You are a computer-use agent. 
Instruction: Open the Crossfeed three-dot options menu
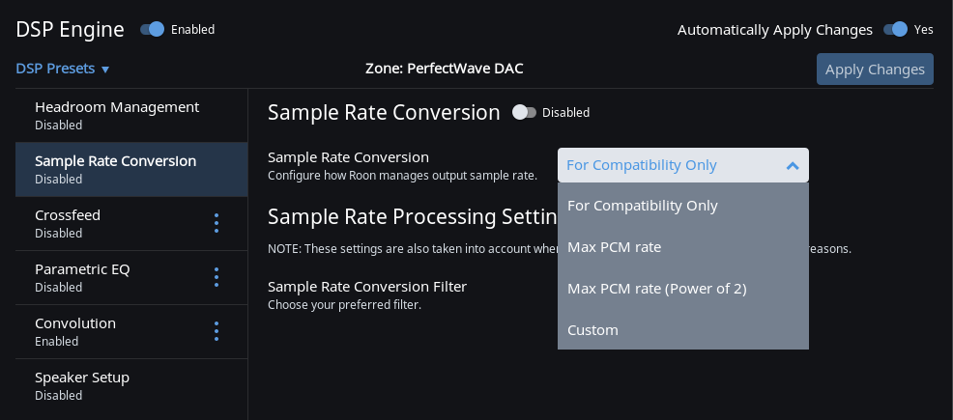click(x=216, y=223)
